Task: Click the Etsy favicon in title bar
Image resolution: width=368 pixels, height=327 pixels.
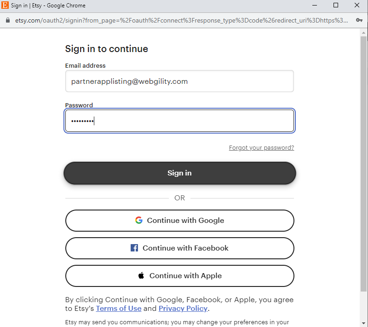Action: pos(5,5)
